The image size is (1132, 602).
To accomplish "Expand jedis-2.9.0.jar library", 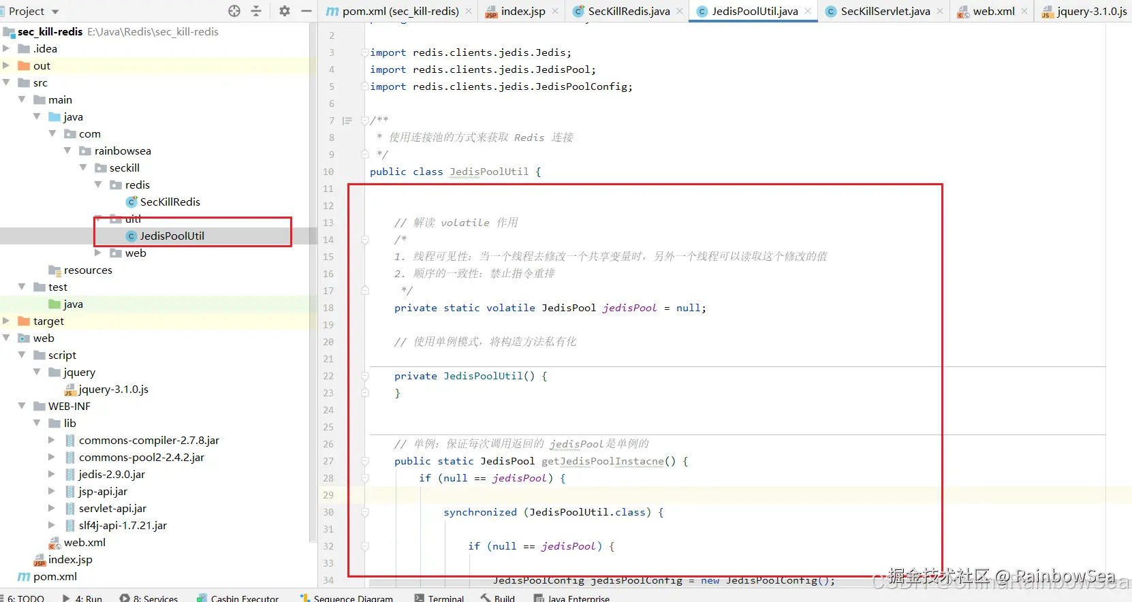I will click(52, 474).
